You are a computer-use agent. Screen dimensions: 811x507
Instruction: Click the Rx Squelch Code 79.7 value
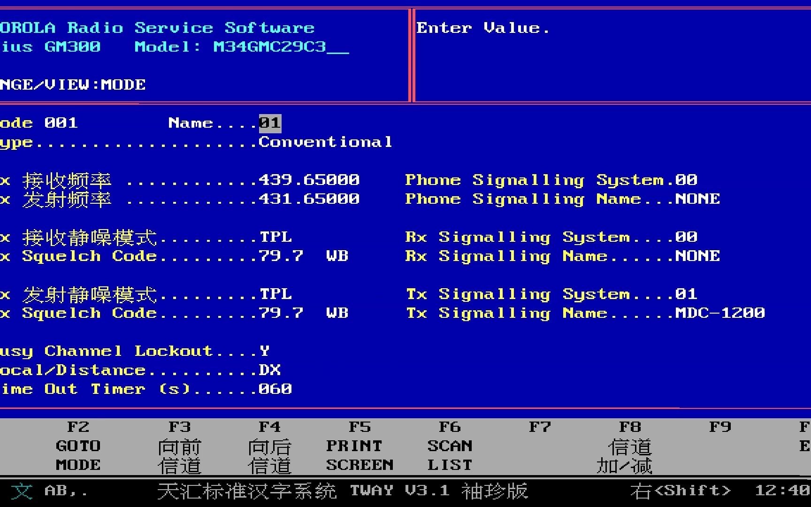pos(281,256)
